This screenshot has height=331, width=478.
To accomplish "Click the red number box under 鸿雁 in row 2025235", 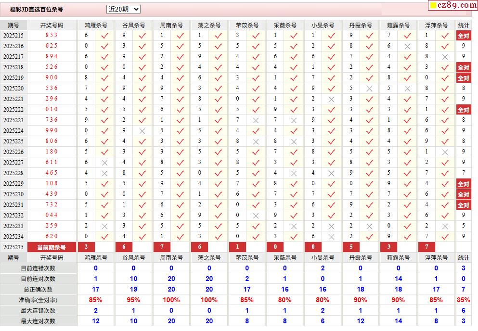I will (86, 247).
